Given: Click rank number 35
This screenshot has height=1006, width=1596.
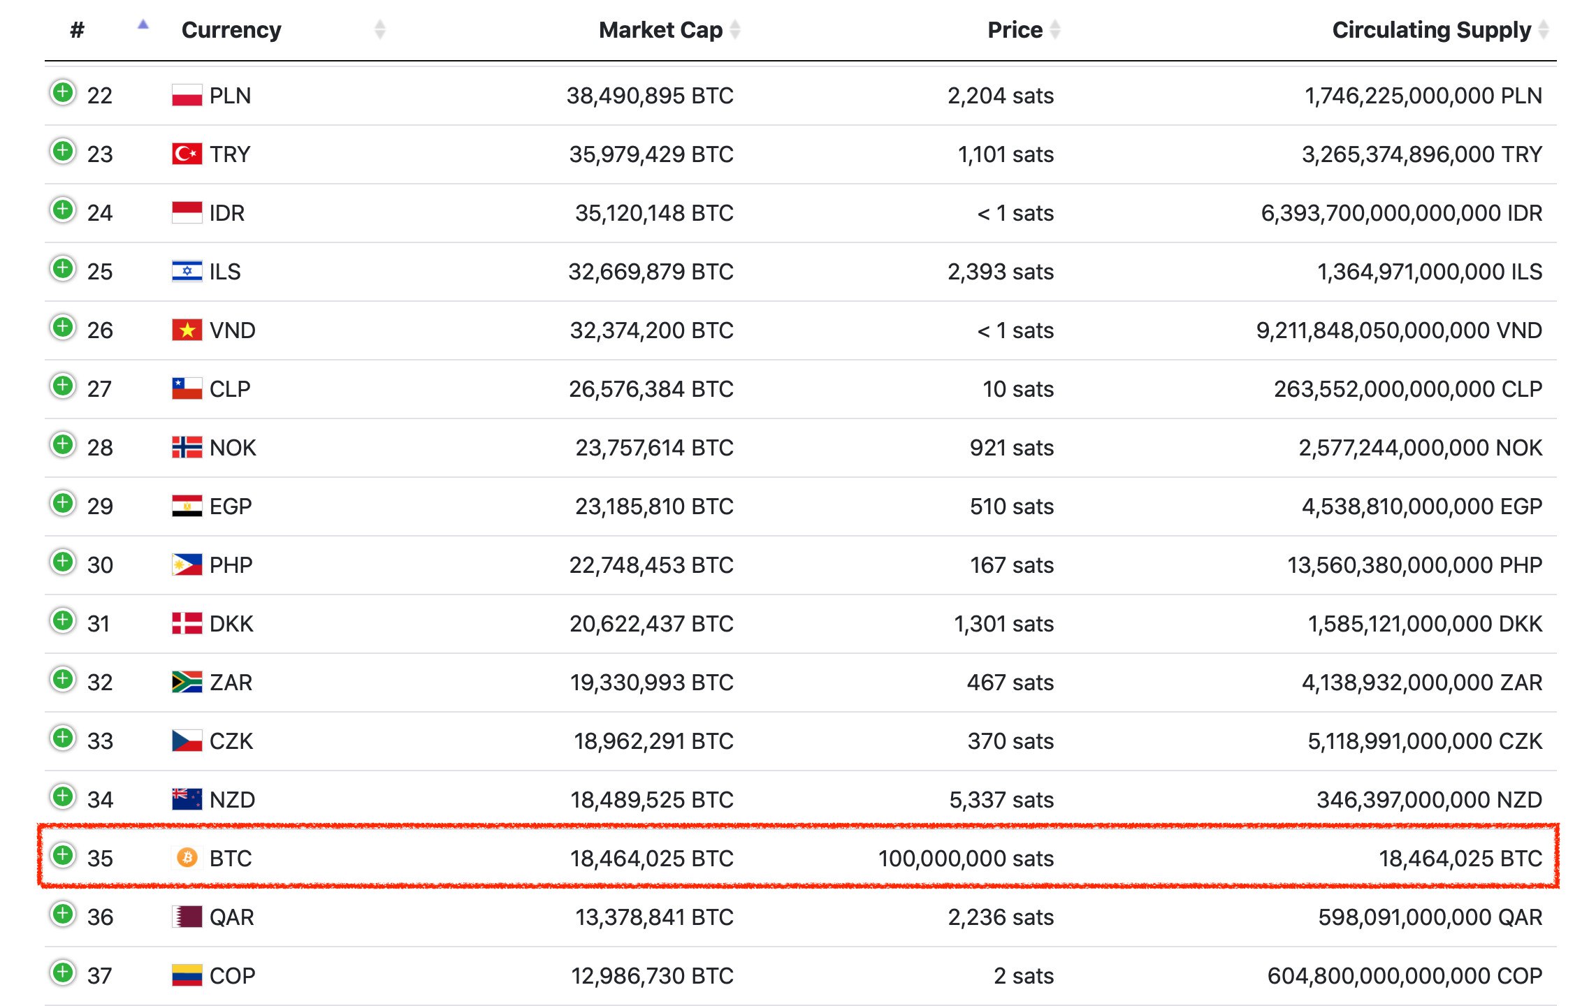Looking at the screenshot, I should [x=100, y=859].
